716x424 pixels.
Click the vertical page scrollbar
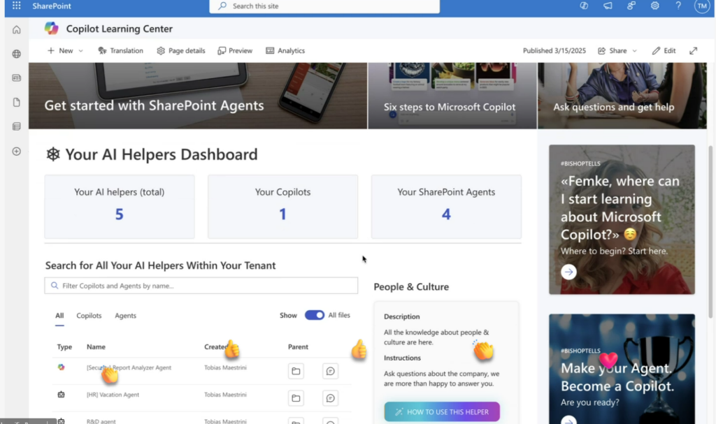click(x=710, y=232)
